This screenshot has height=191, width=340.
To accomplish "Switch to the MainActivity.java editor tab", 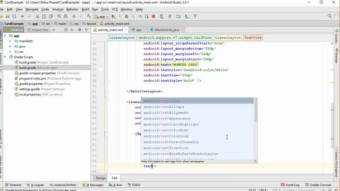I will 167,30.
